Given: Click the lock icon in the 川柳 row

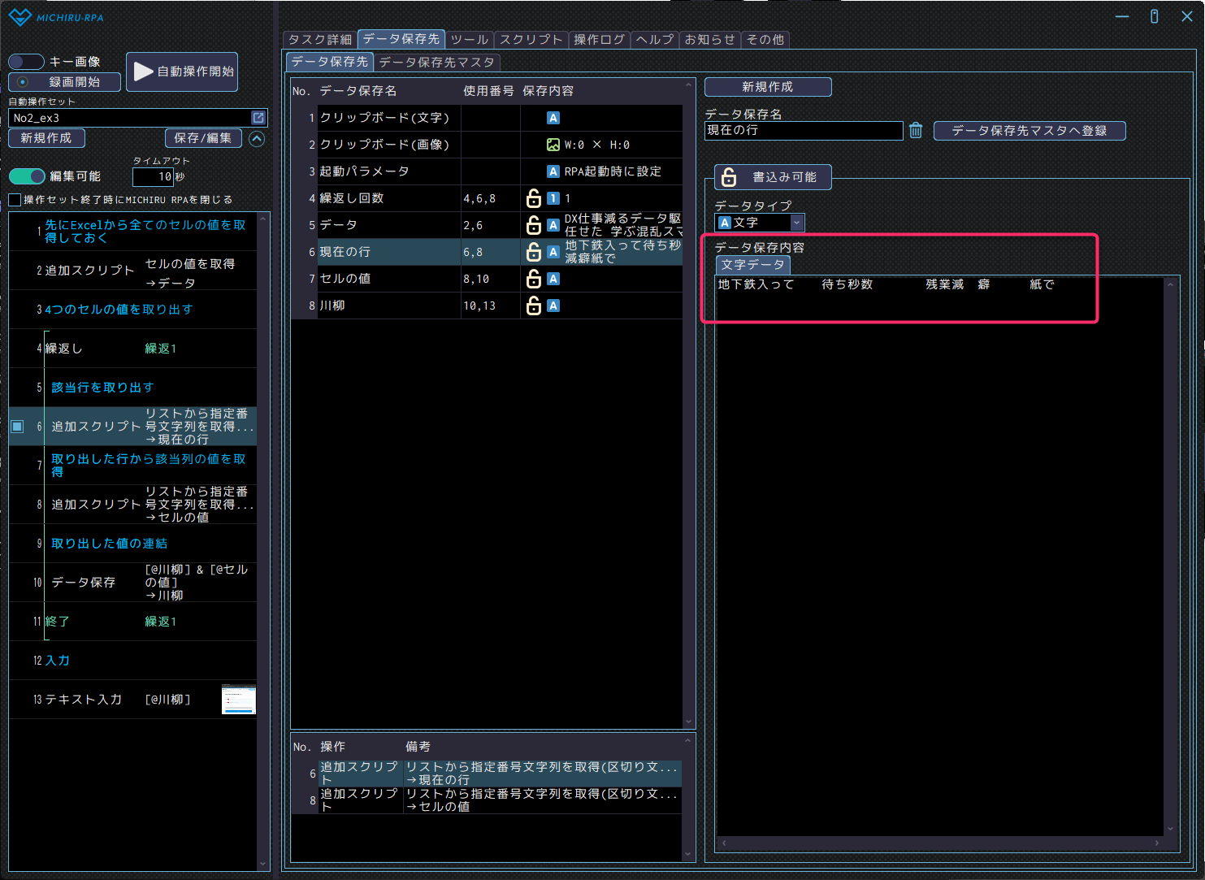Looking at the screenshot, I should click(x=534, y=306).
